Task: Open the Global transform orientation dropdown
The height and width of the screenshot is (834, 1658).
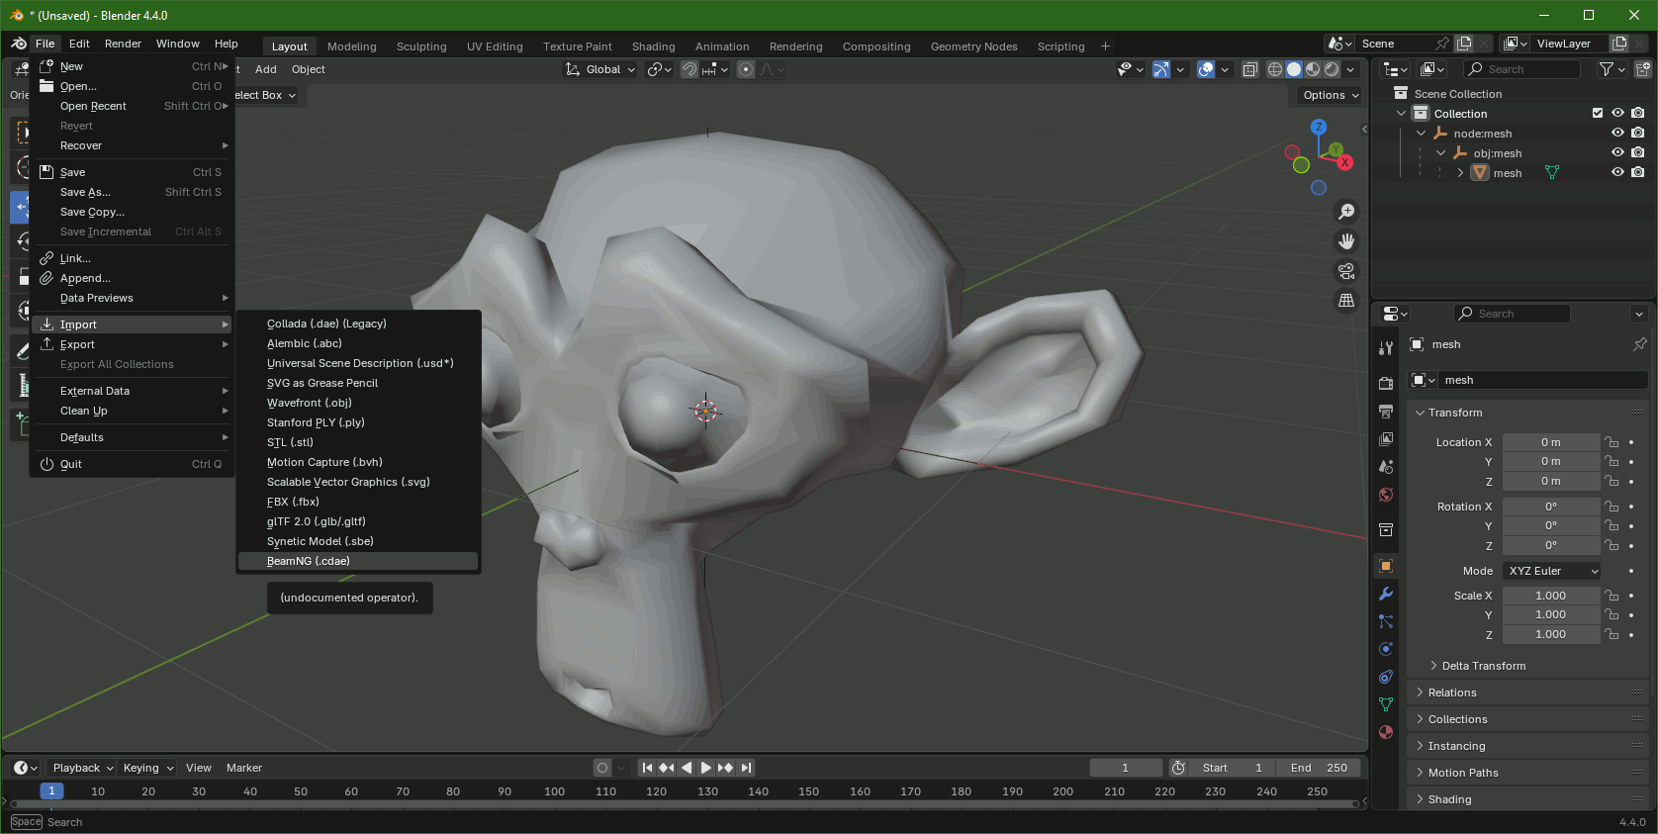Action: click(x=600, y=69)
